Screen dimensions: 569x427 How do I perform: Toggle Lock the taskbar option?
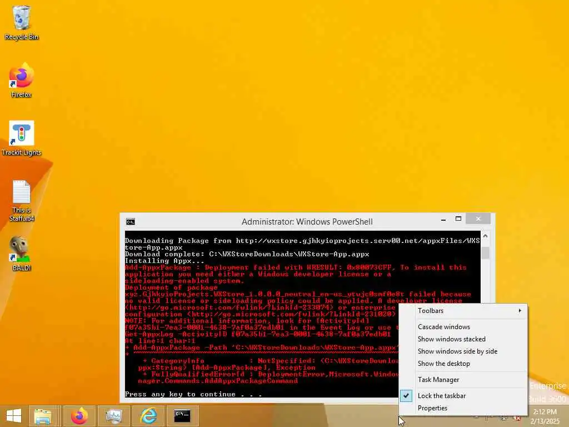tap(463, 396)
